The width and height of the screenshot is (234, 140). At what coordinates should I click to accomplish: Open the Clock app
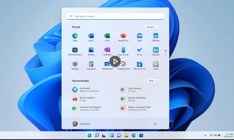coord(156,66)
